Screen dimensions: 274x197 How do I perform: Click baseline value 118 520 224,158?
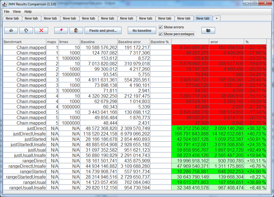coord(99,134)
